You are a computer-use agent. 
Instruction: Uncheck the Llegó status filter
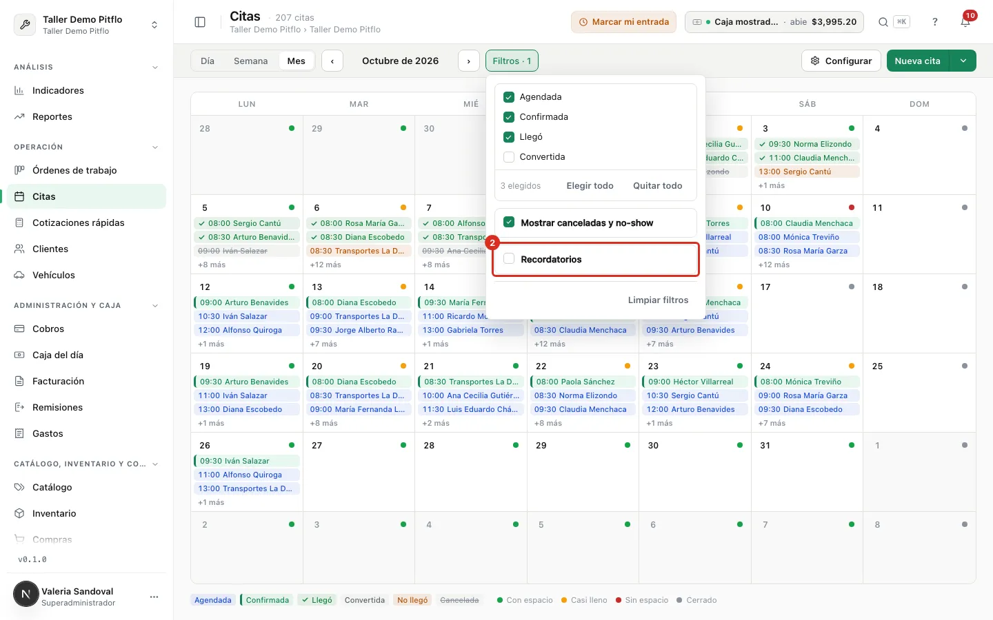point(509,137)
